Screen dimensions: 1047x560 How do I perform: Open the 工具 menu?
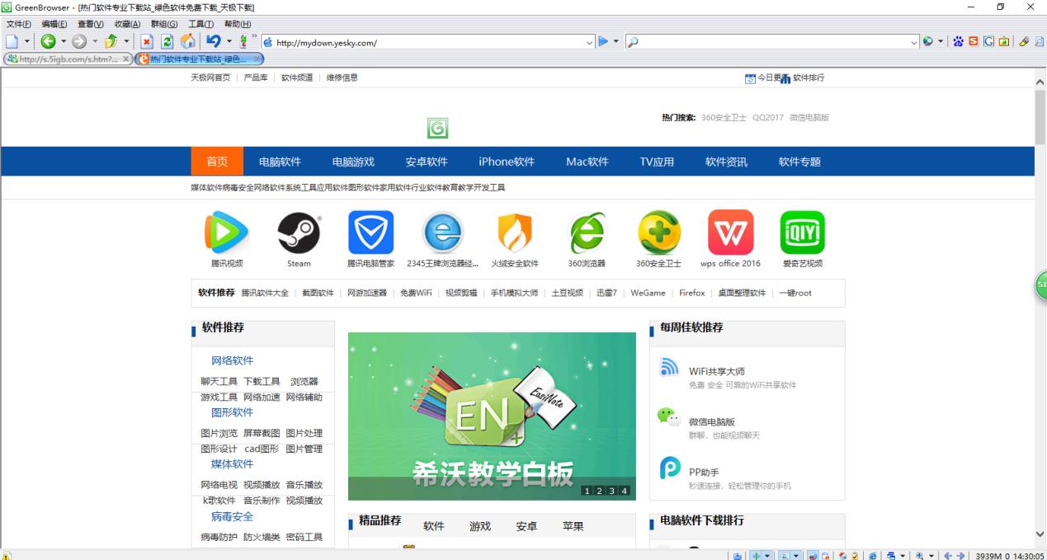click(202, 24)
